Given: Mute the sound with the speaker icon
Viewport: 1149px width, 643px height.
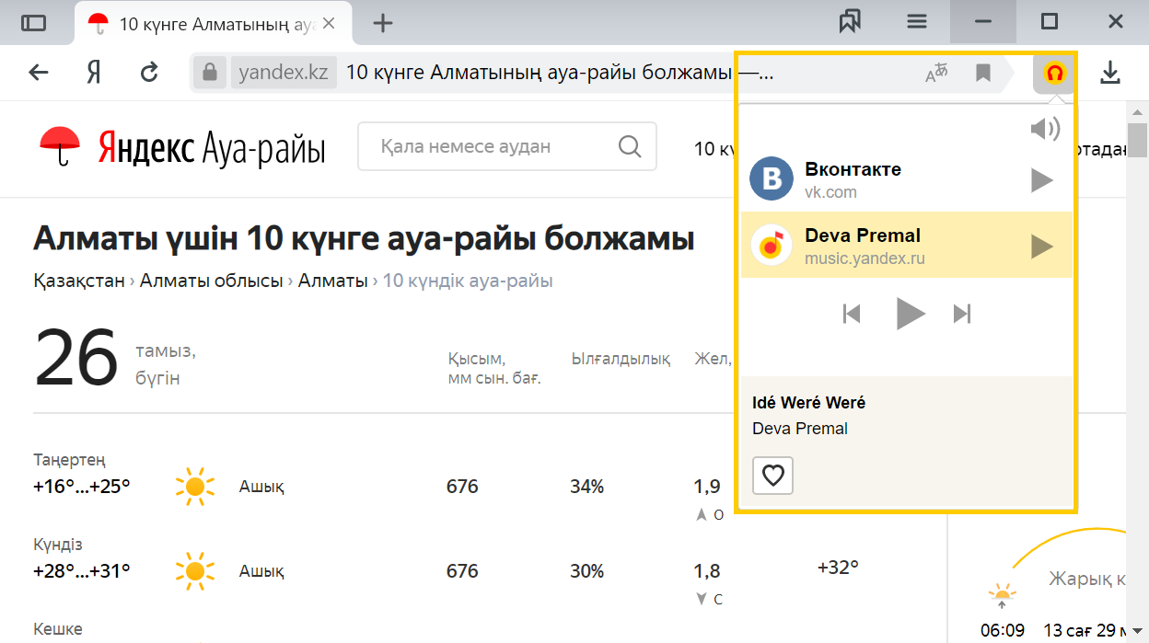Looking at the screenshot, I should pyautogui.click(x=1045, y=129).
